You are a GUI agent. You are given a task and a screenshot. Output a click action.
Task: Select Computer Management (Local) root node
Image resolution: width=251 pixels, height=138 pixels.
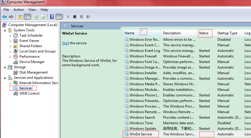[x=33, y=25]
